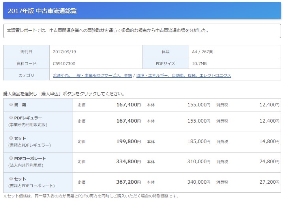Image resolution: width=285 pixels, height=201 pixels.
Task: Click the 消費税 label in 書籍 row
Action: (222, 105)
